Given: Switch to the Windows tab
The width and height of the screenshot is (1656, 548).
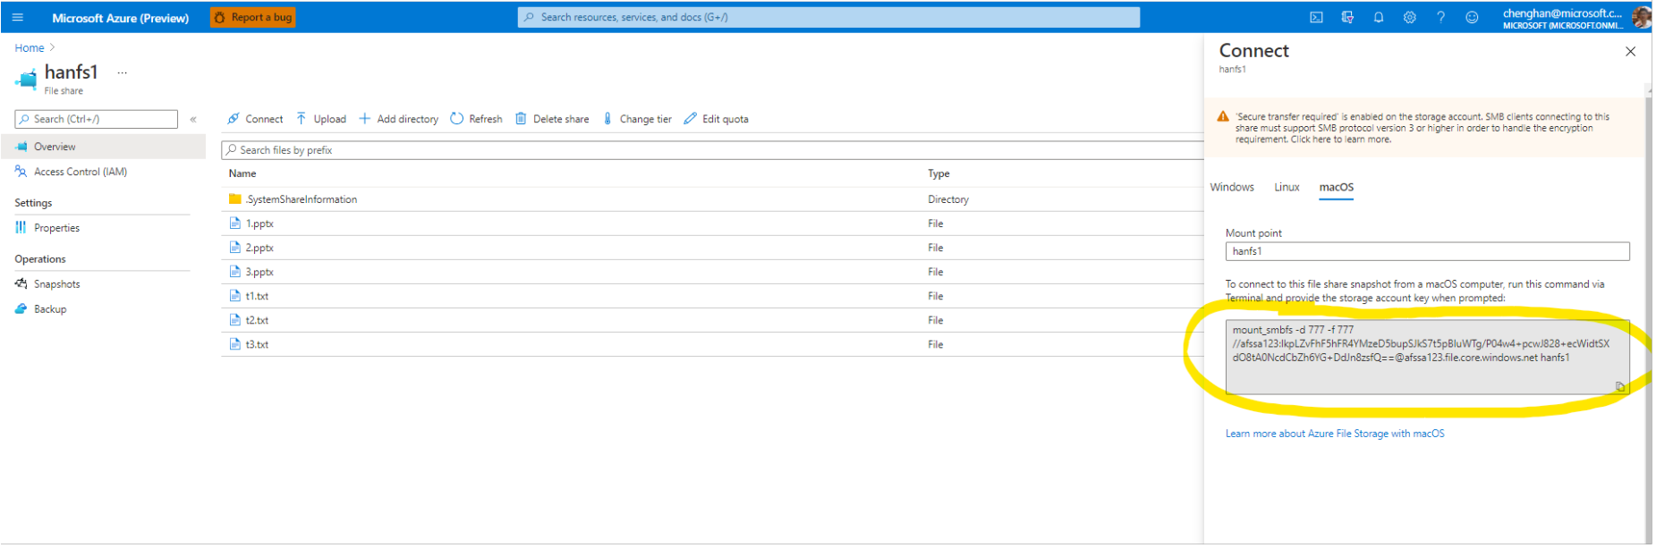Looking at the screenshot, I should pos(1232,187).
